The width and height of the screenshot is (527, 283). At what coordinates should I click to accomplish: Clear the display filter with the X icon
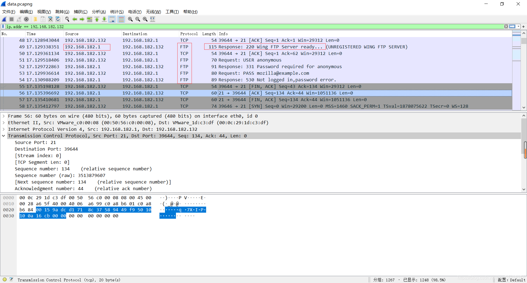[x=506, y=27]
